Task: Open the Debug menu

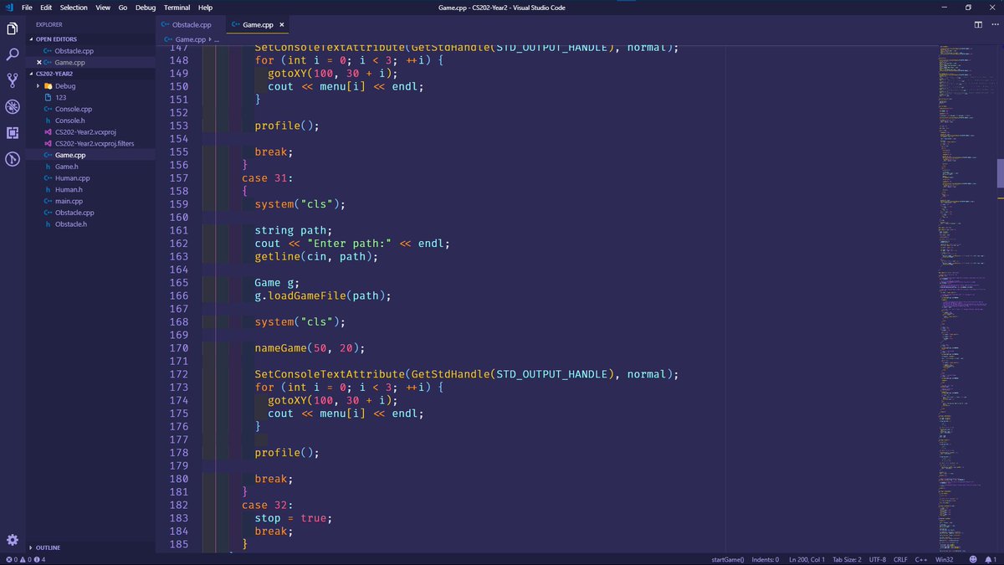Action: click(x=146, y=8)
